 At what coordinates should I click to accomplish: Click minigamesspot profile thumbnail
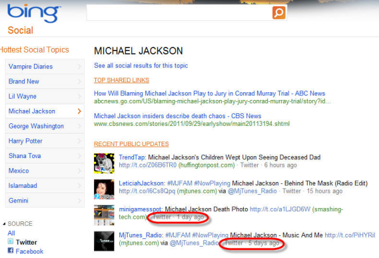tap(104, 215)
